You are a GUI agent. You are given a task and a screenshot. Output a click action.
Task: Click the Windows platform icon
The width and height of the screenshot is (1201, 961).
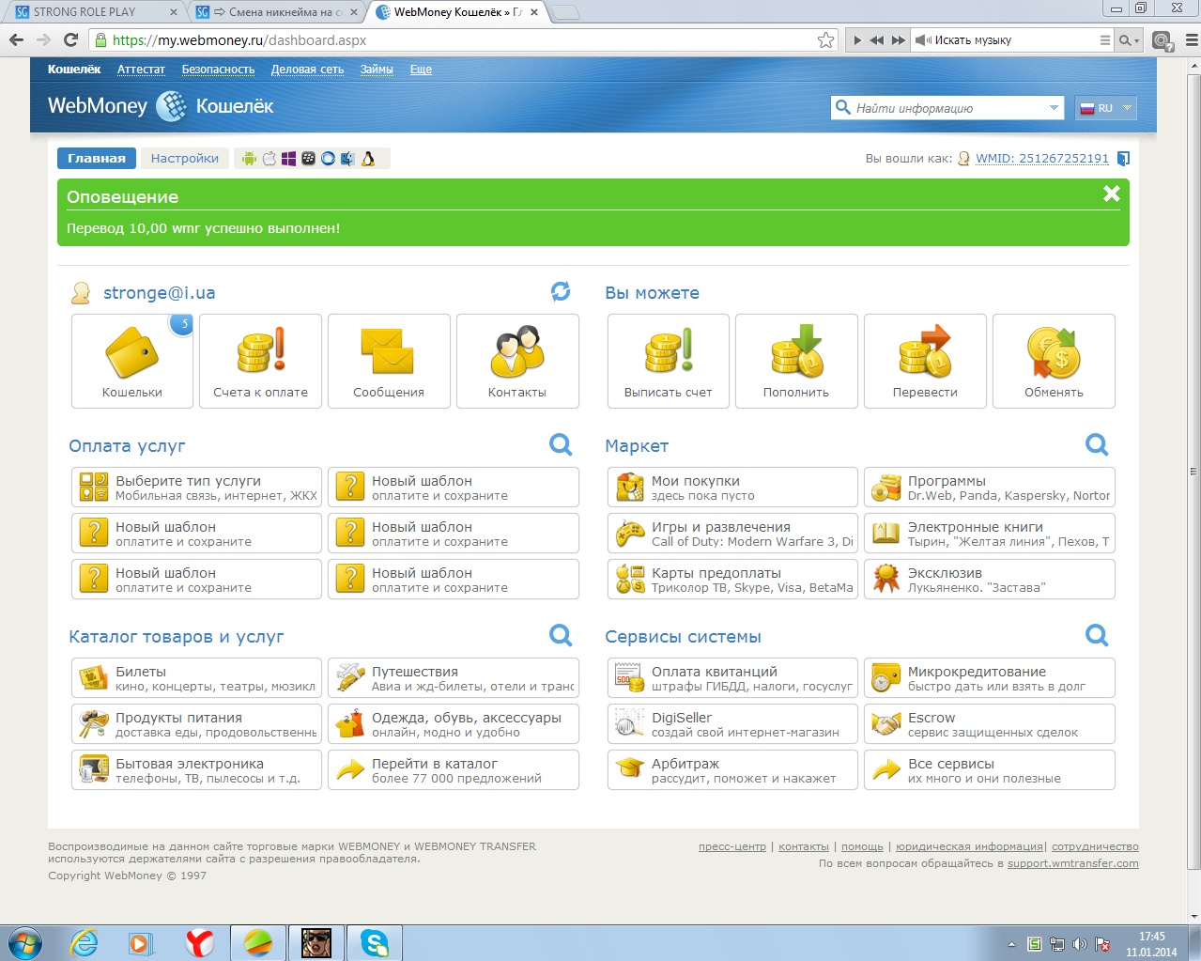[x=288, y=159]
